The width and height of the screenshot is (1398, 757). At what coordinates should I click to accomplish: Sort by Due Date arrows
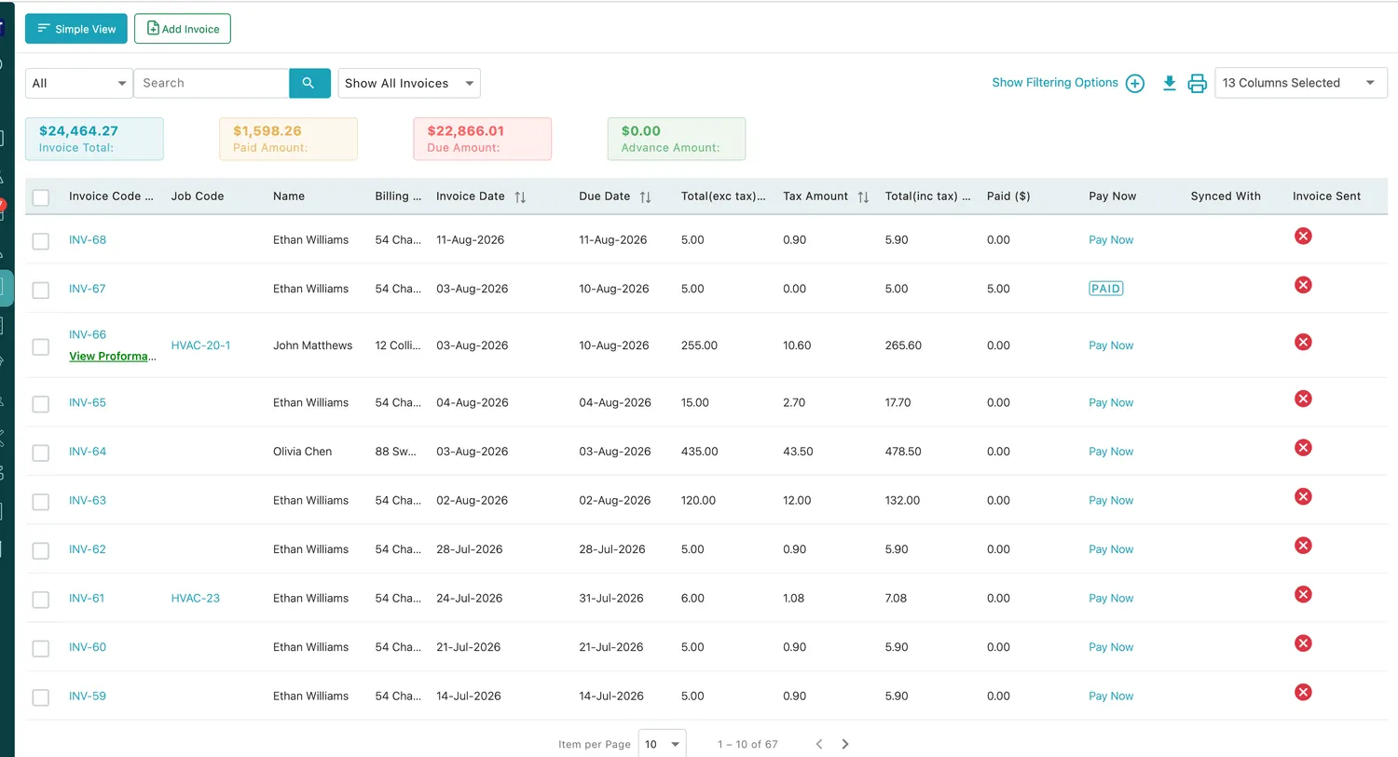pos(645,196)
